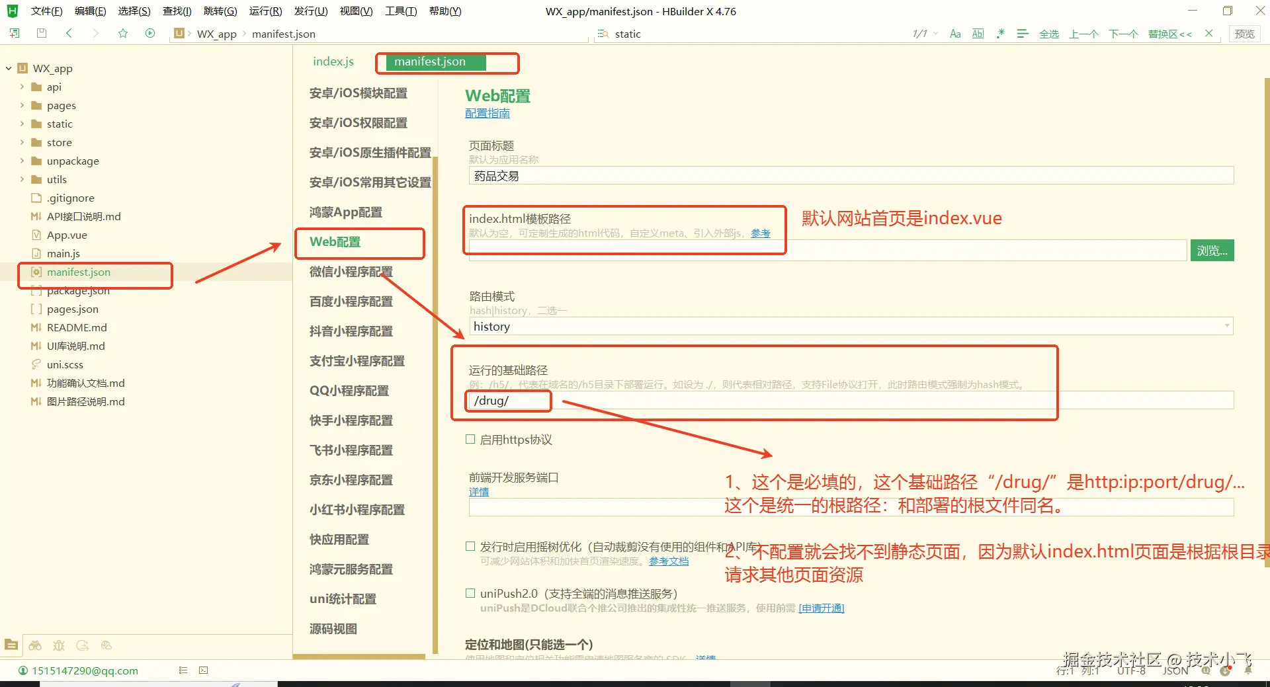Screen dimensions: 1270x687
Task: Expand the utils folder
Action: pos(22,179)
